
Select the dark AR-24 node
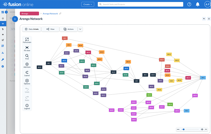[x=39, y=67]
